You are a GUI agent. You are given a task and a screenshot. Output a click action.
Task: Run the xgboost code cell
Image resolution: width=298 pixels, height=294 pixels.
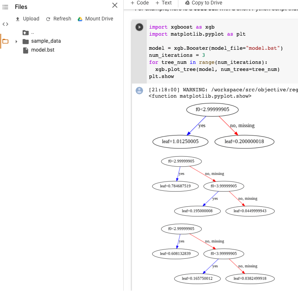click(x=139, y=27)
